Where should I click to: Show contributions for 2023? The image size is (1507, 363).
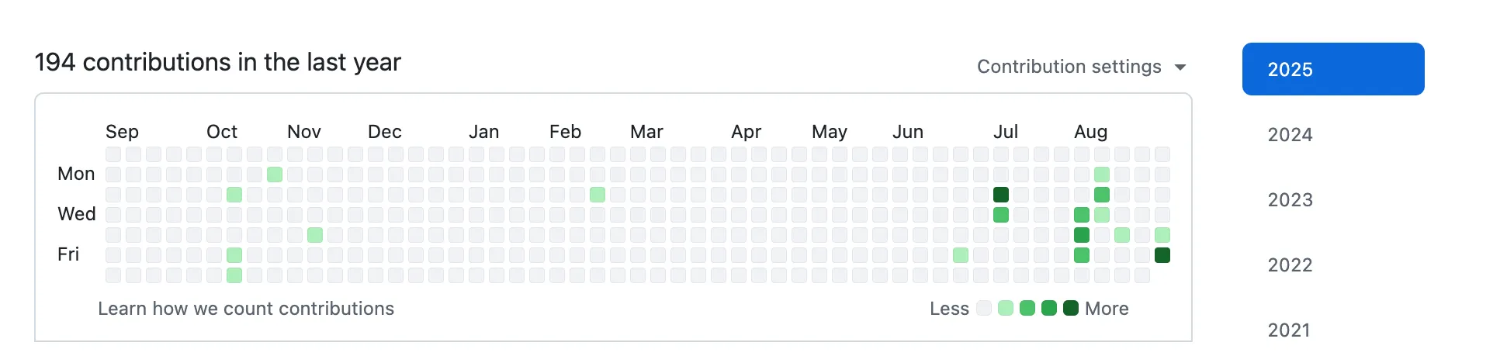point(1290,200)
